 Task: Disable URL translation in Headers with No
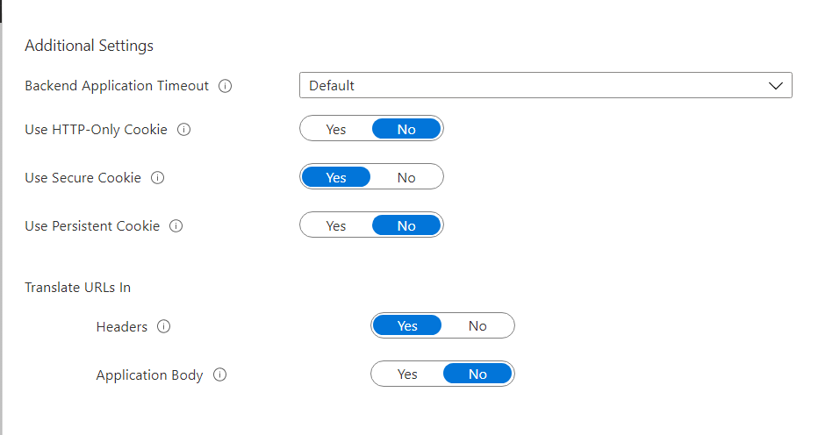477,326
